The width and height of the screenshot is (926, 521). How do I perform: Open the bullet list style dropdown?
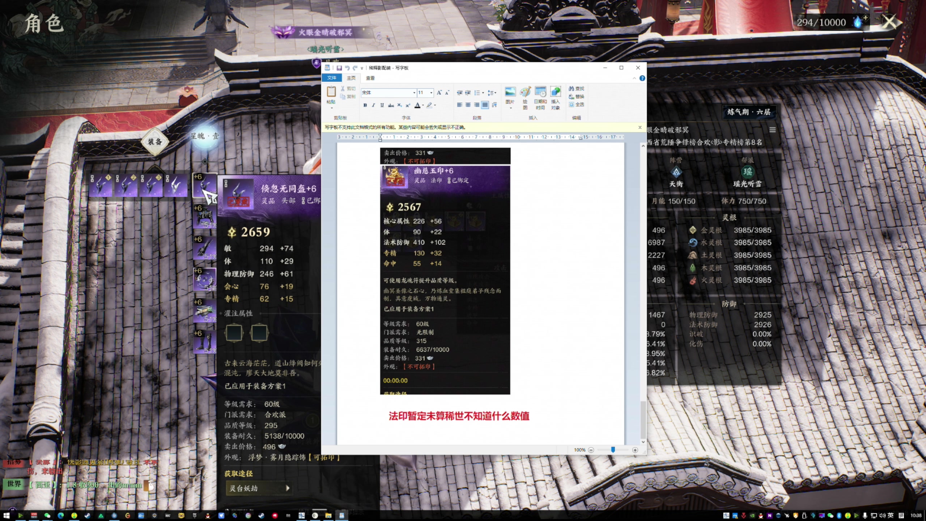[x=483, y=93]
